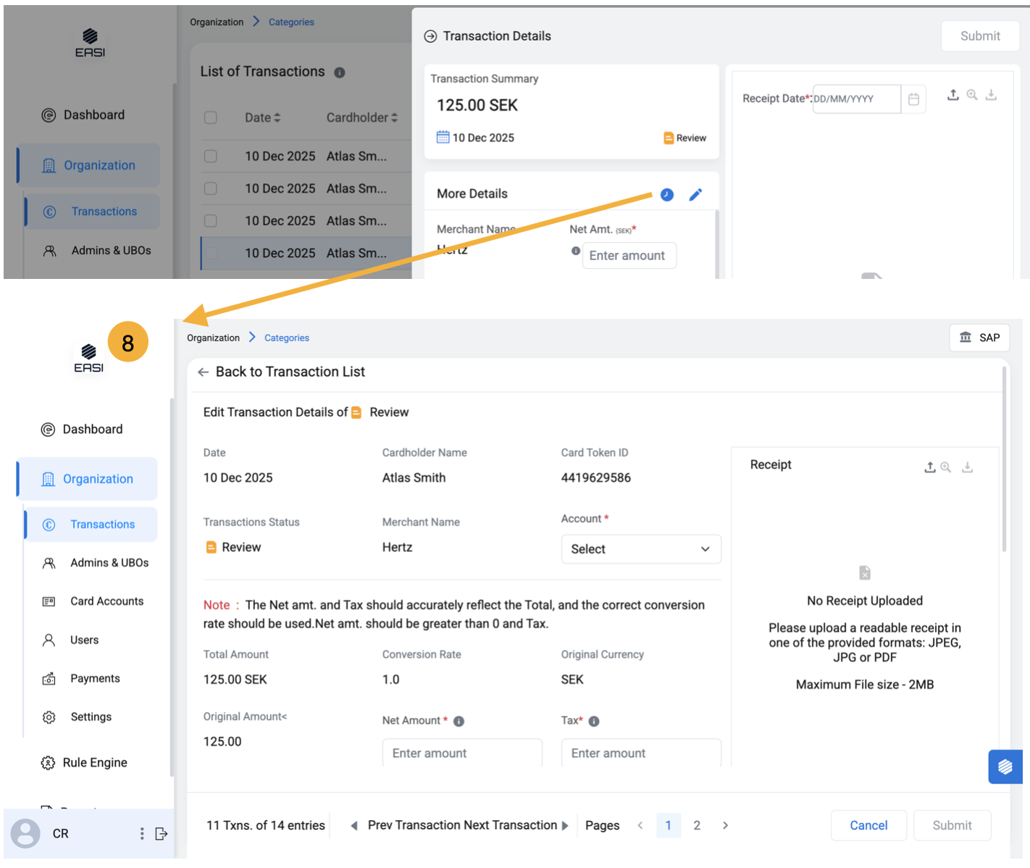Click the logout icon beside CR user
1030x868 pixels.
point(162,833)
